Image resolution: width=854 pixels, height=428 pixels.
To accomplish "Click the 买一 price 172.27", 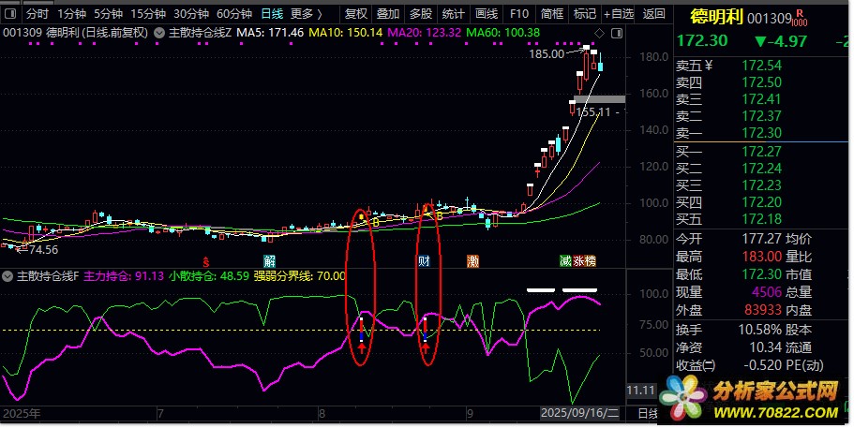I will pos(761,152).
